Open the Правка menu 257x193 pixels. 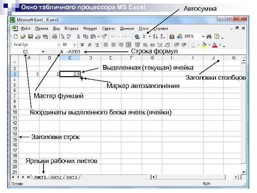[42, 29]
